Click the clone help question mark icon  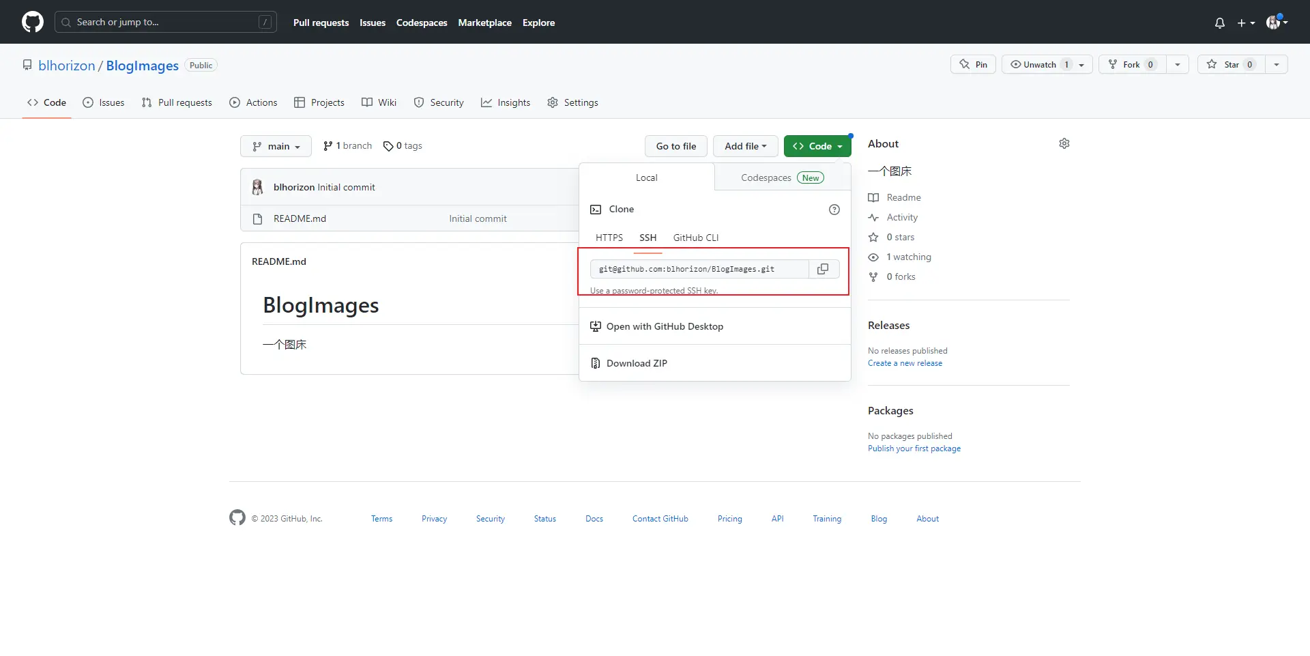coord(834,210)
